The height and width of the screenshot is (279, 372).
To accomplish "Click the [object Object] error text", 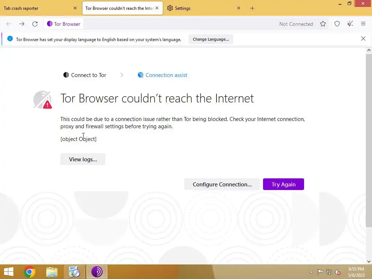I will coord(78,139).
